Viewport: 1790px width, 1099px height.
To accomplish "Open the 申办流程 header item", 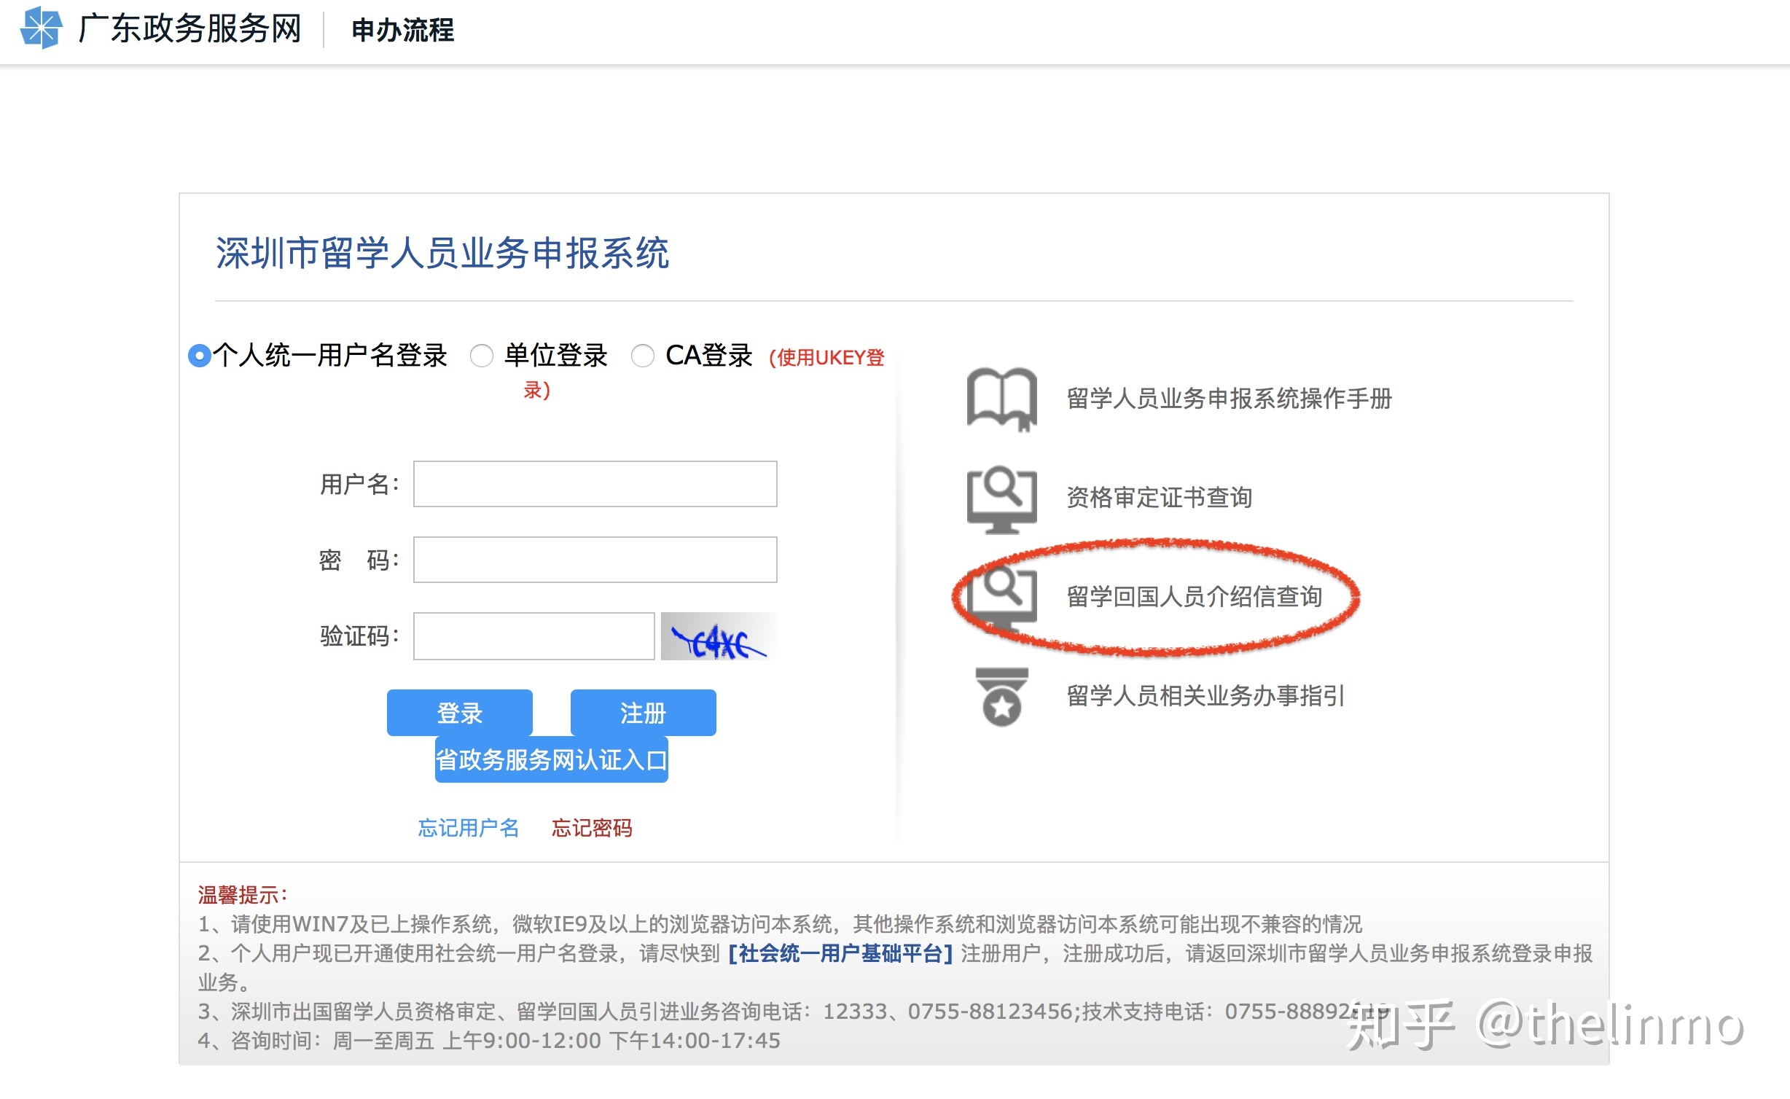I will pos(402,30).
